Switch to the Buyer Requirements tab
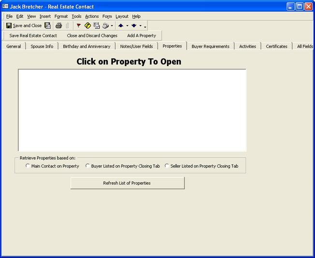315x258 pixels. click(210, 46)
